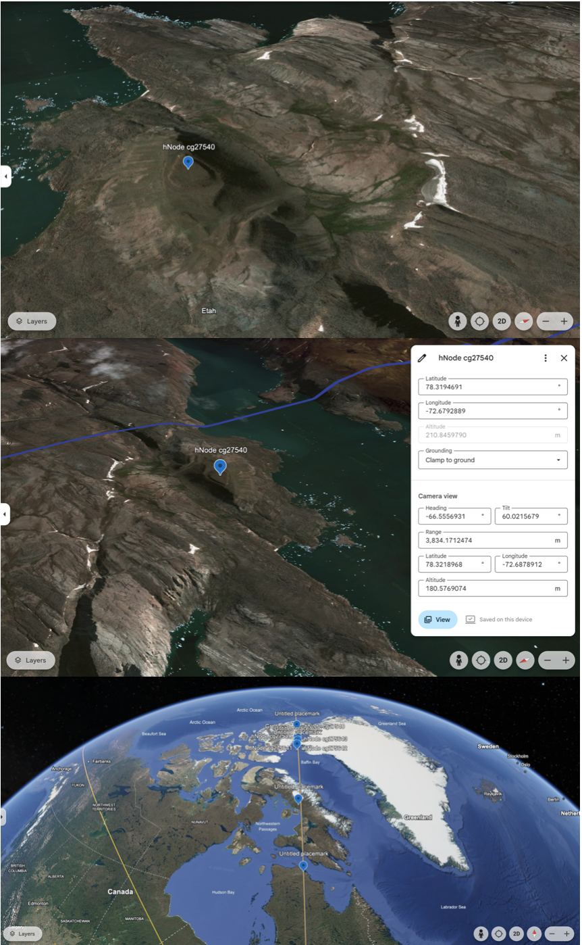Expand the side panel handle in Etah view
Viewport: 582px width, 945px height.
coord(5,177)
